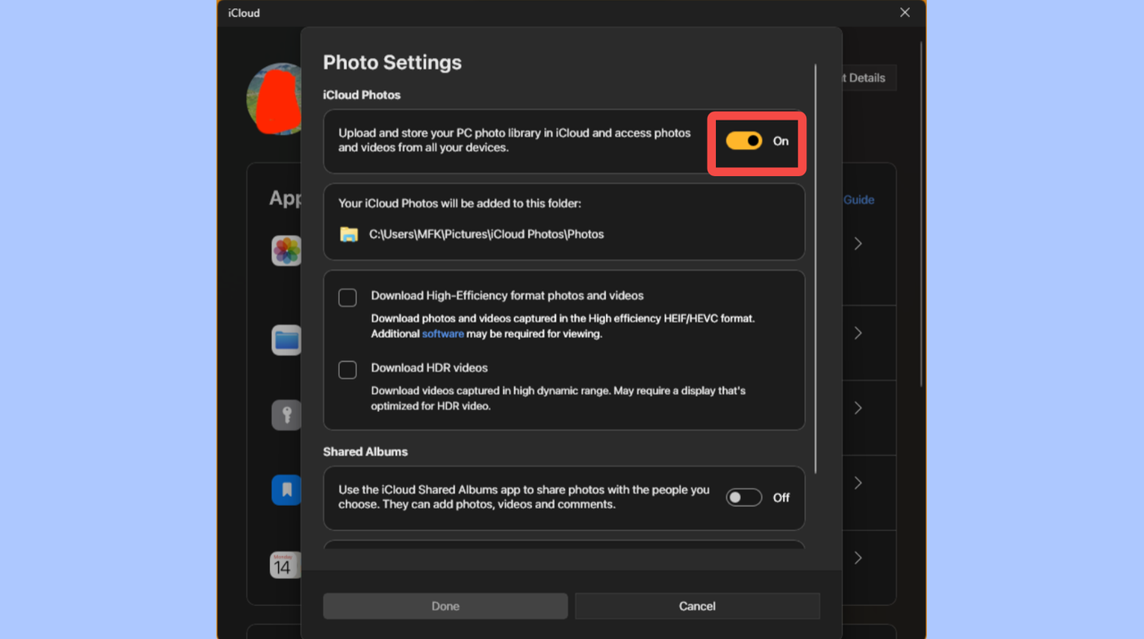
Task: Click the iCloud Photos folder icon
Action: pos(349,234)
